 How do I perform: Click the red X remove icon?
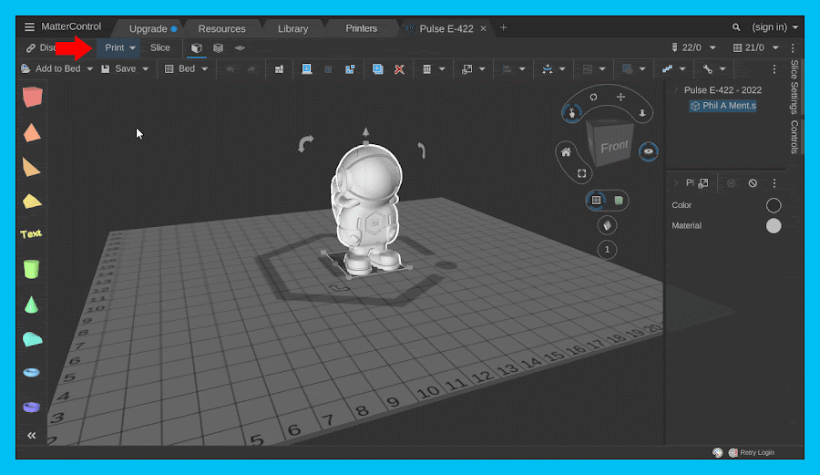click(x=399, y=69)
